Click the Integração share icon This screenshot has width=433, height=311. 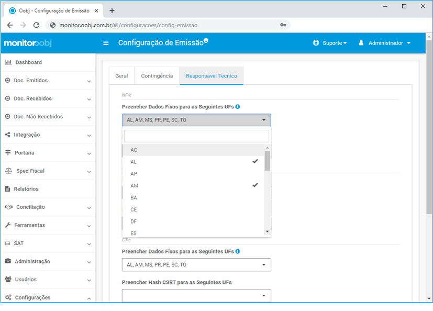8,135
